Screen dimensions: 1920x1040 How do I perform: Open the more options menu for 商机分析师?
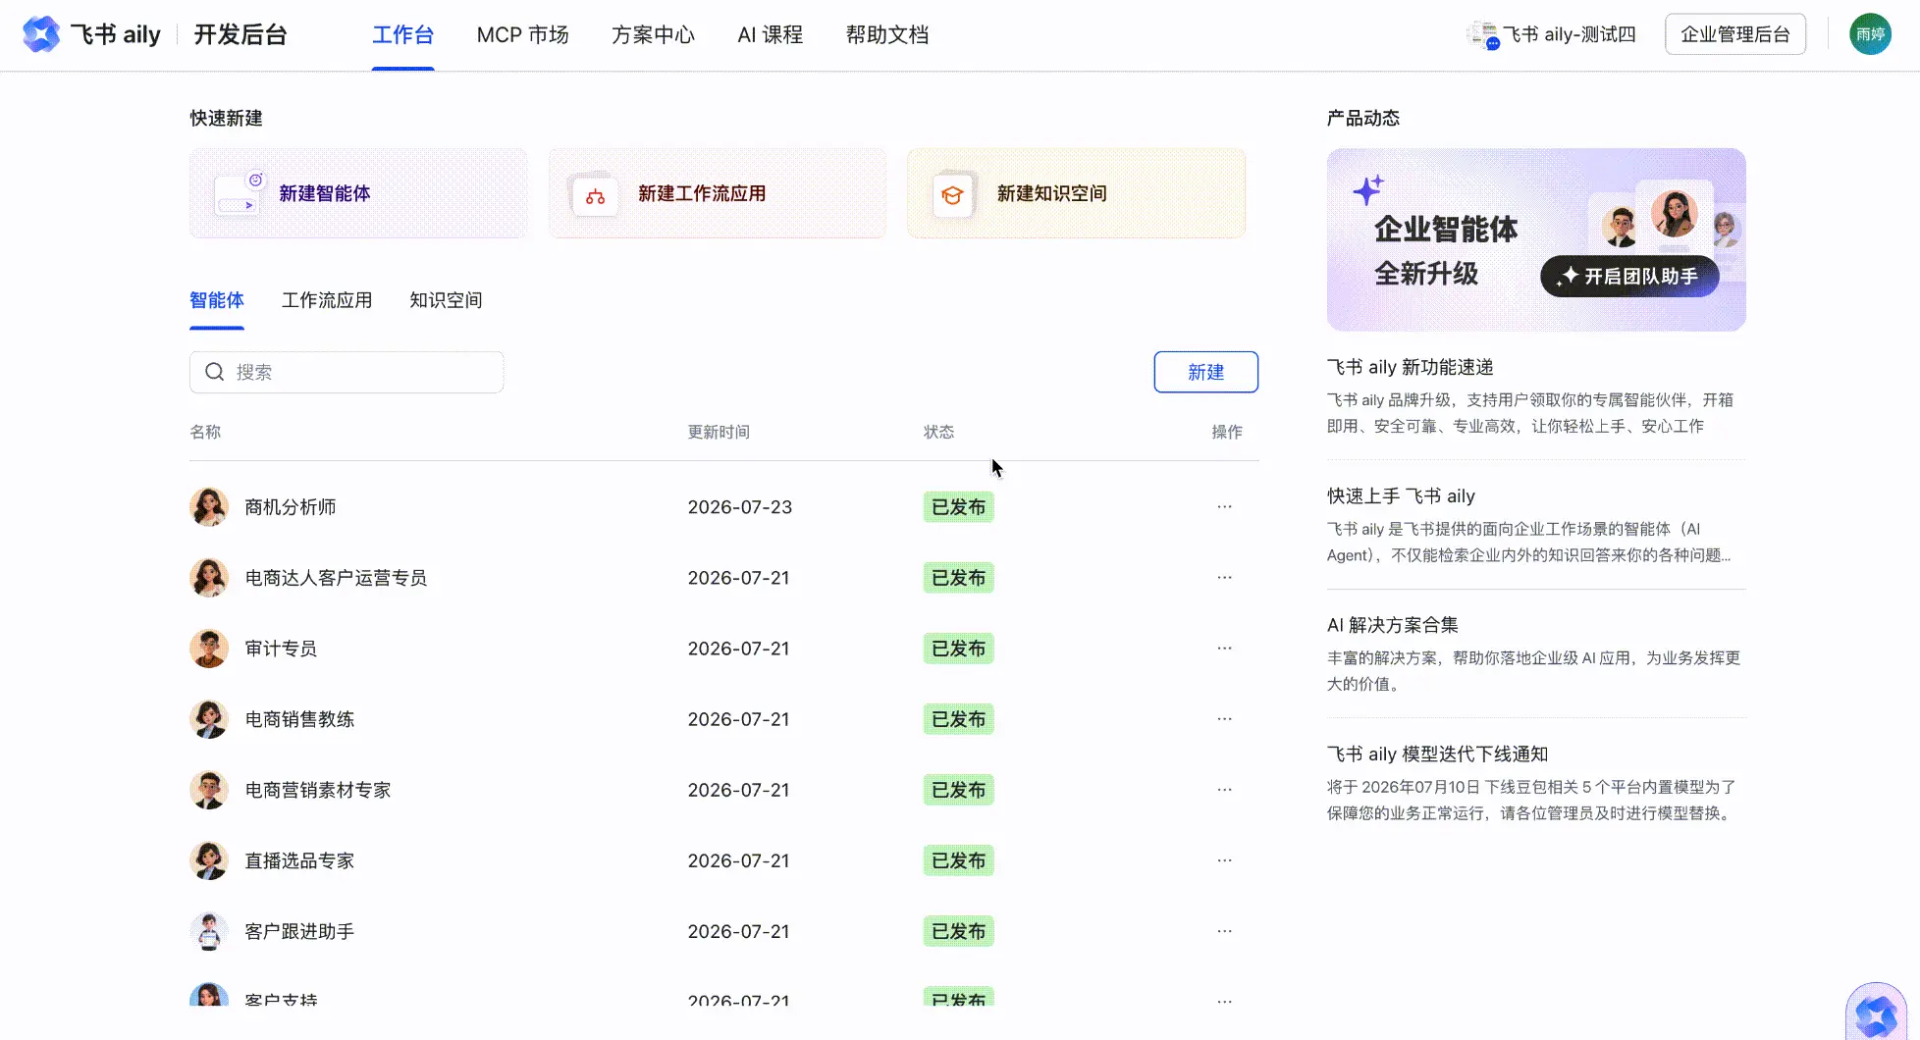pyautogui.click(x=1224, y=506)
